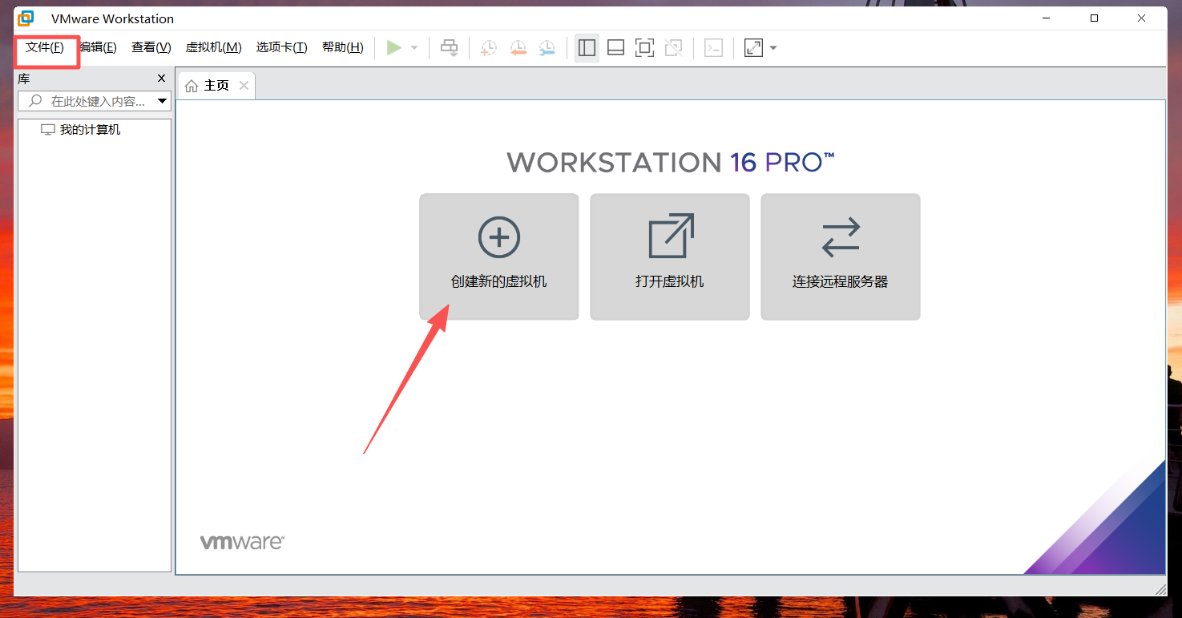Close the 主页 tab

coord(244,86)
